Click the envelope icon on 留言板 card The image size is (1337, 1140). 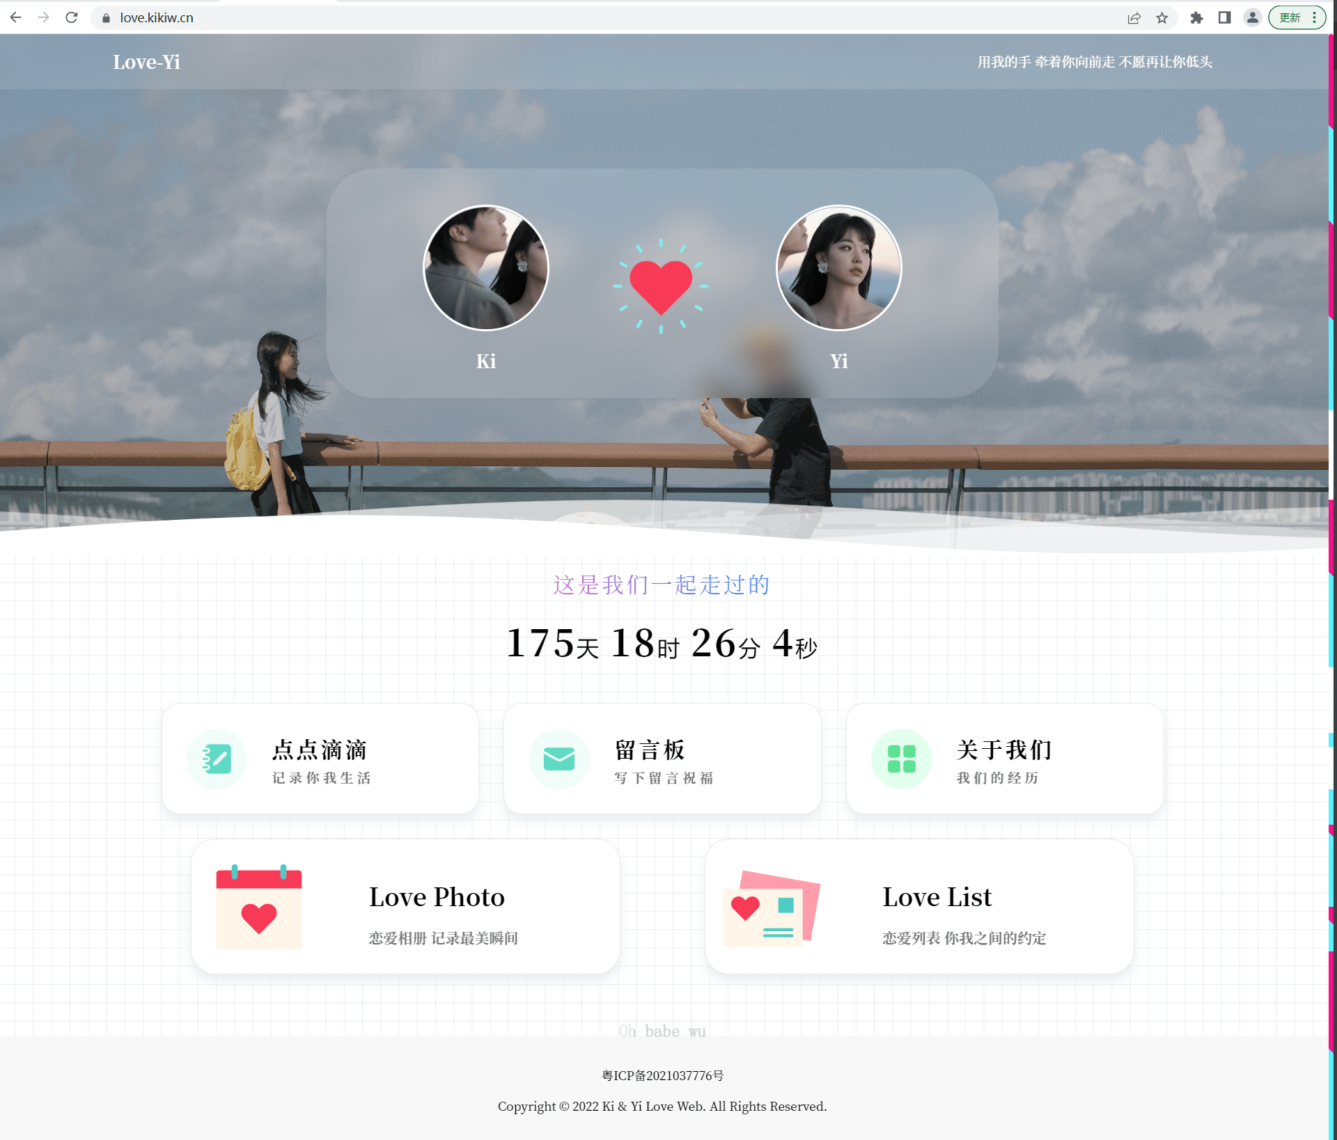tap(559, 759)
